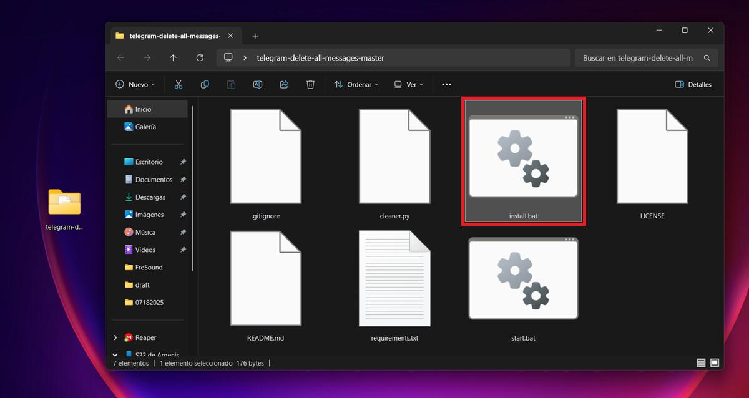749x398 pixels.
Task: Switch to large icons view in status bar
Action: tap(715, 363)
